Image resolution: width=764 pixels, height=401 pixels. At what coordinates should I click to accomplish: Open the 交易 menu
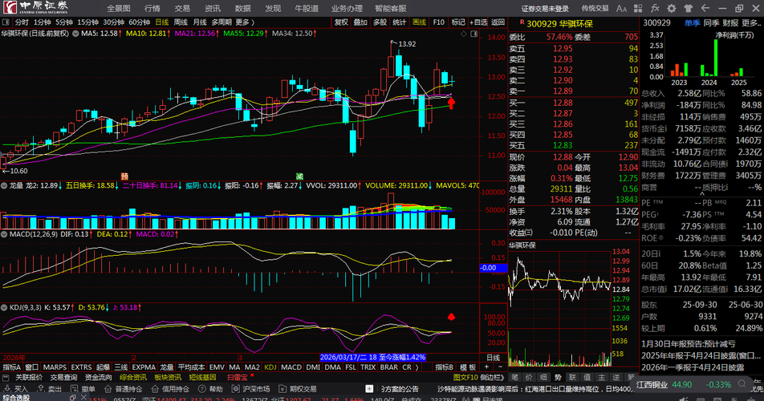182,8
